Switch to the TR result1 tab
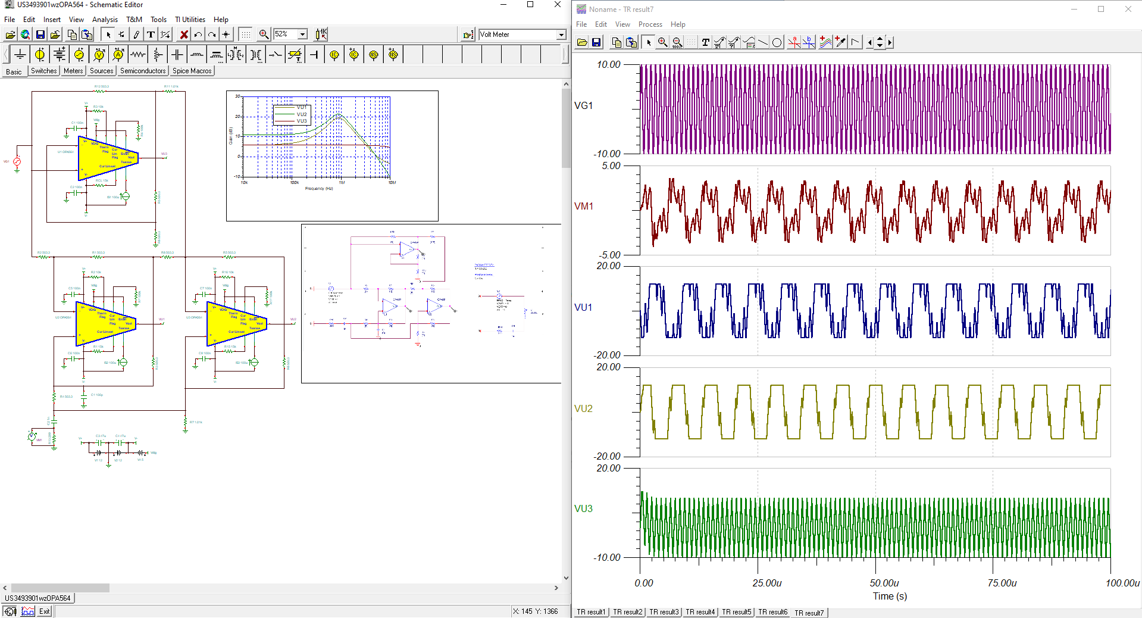The height and width of the screenshot is (618, 1142). pyautogui.click(x=591, y=612)
